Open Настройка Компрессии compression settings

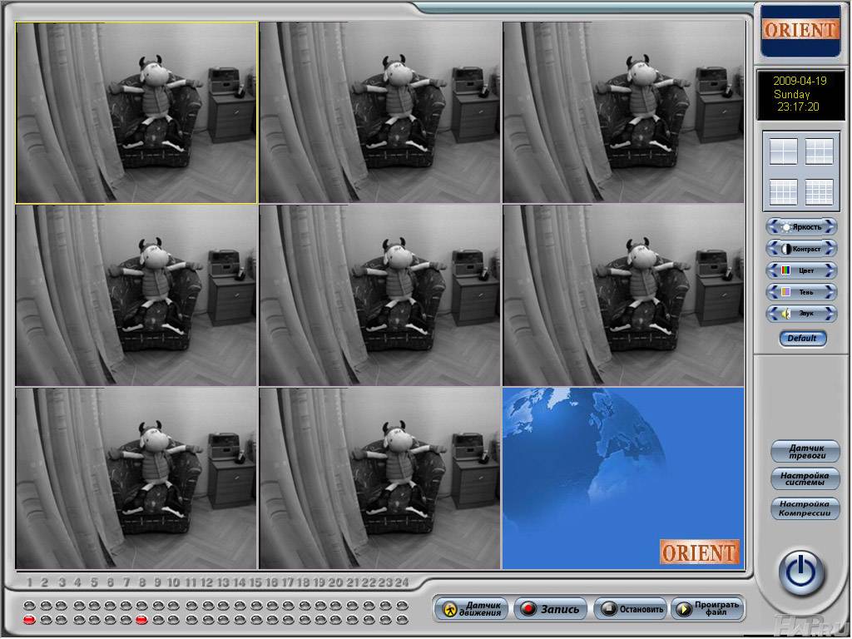pyautogui.click(x=805, y=508)
